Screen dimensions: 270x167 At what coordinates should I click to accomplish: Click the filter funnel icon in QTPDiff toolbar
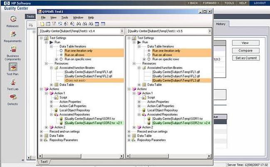click(x=54, y=24)
